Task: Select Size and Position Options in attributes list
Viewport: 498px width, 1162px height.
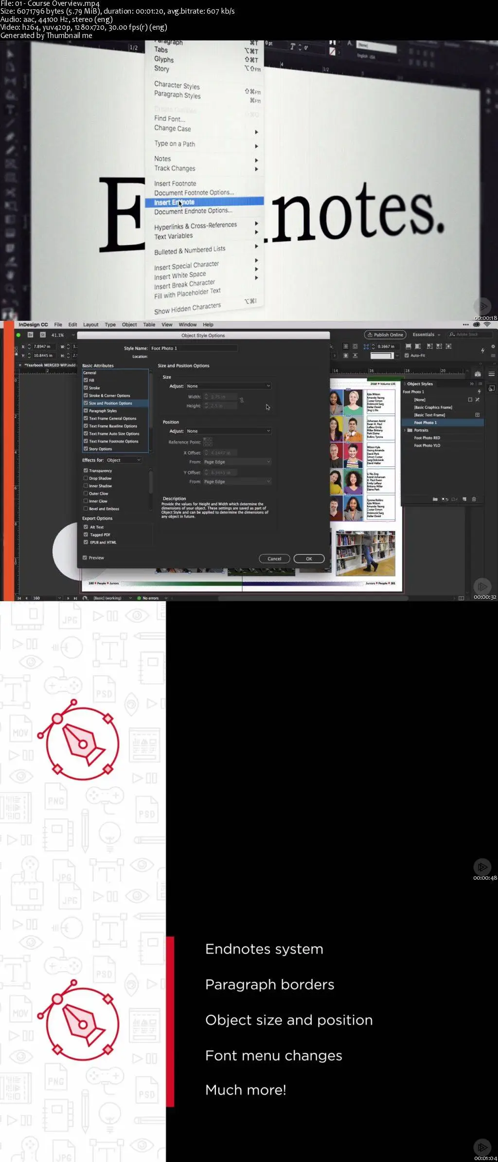Action: tap(115, 403)
